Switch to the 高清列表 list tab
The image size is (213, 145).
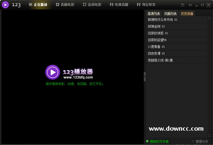(154, 14)
